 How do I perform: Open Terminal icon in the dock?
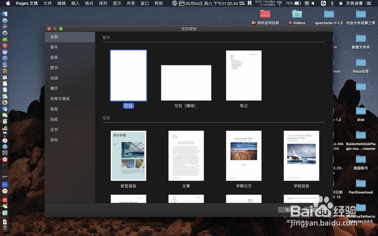tap(5, 166)
